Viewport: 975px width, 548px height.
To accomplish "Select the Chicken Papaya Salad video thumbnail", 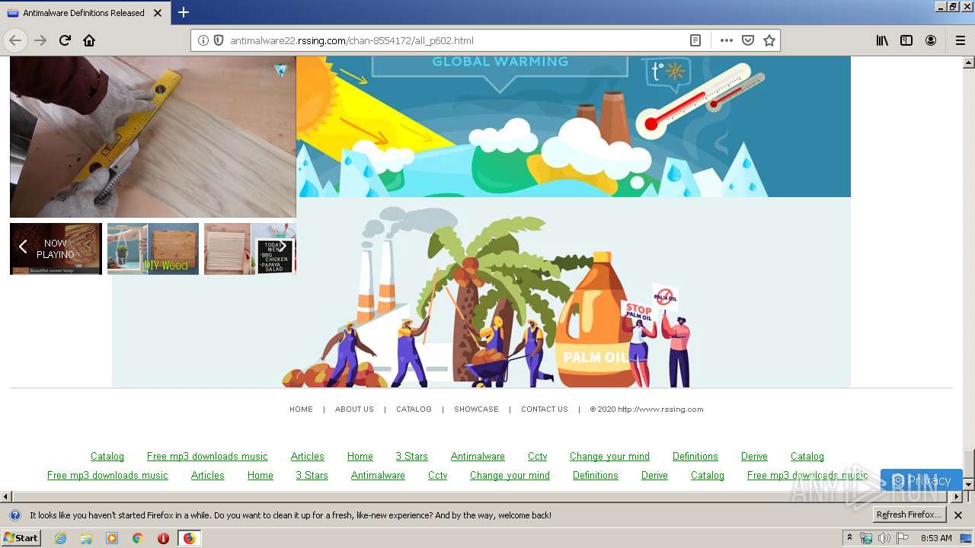I will [x=250, y=249].
